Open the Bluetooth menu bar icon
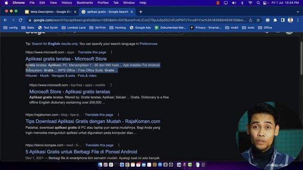The height and width of the screenshot is (170, 303). (242, 3)
